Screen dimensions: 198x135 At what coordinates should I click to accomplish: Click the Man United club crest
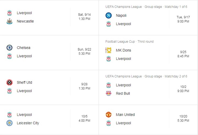click(109, 115)
